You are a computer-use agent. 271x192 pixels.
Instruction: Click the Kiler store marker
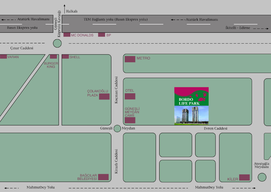click(244, 177)
